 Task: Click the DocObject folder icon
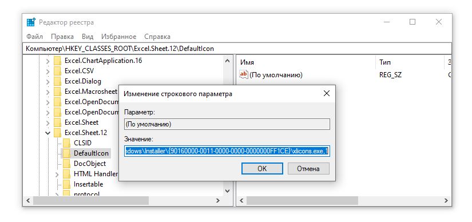[66, 164]
